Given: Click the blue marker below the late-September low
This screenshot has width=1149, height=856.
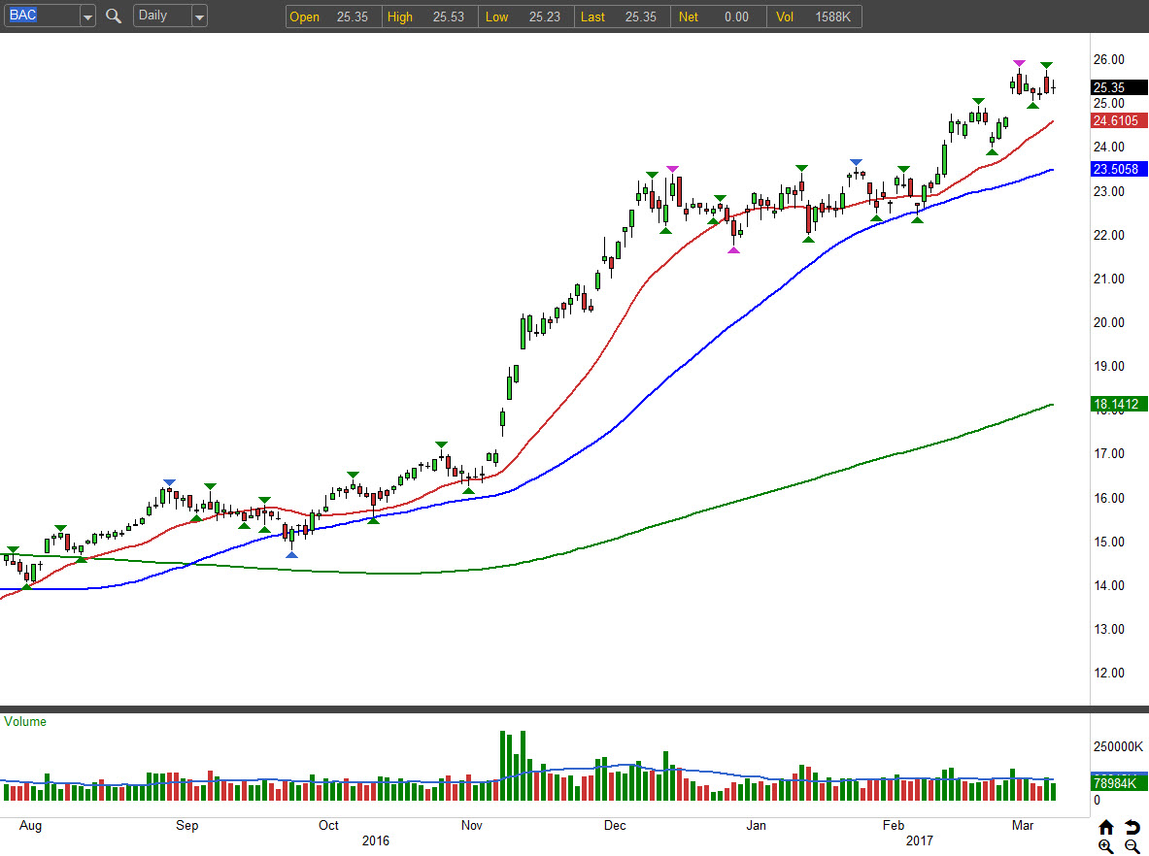Looking at the screenshot, I should pos(291,555).
